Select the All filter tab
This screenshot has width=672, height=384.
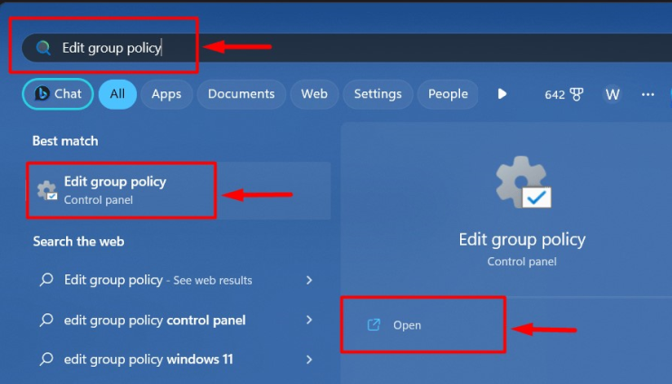118,94
